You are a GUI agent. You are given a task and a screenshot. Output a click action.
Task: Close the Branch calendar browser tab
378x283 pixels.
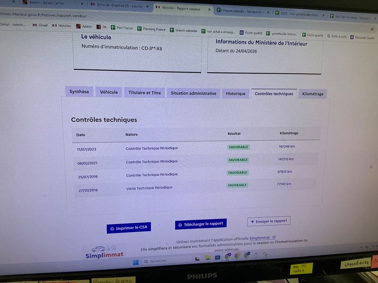[x=268, y=12]
